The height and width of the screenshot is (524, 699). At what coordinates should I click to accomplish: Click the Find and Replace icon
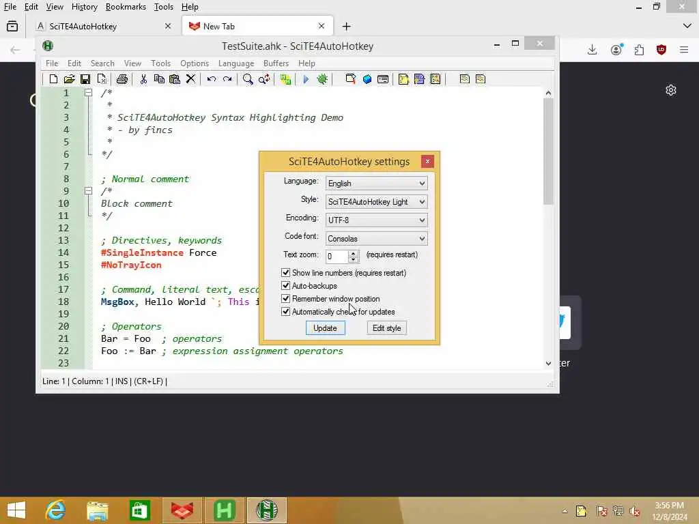coord(264,79)
